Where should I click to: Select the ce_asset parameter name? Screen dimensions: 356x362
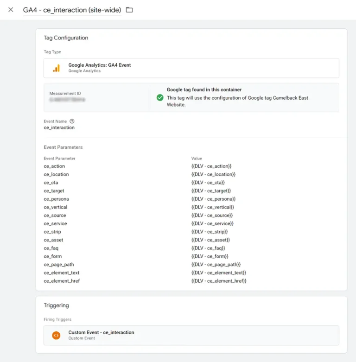[53, 240]
